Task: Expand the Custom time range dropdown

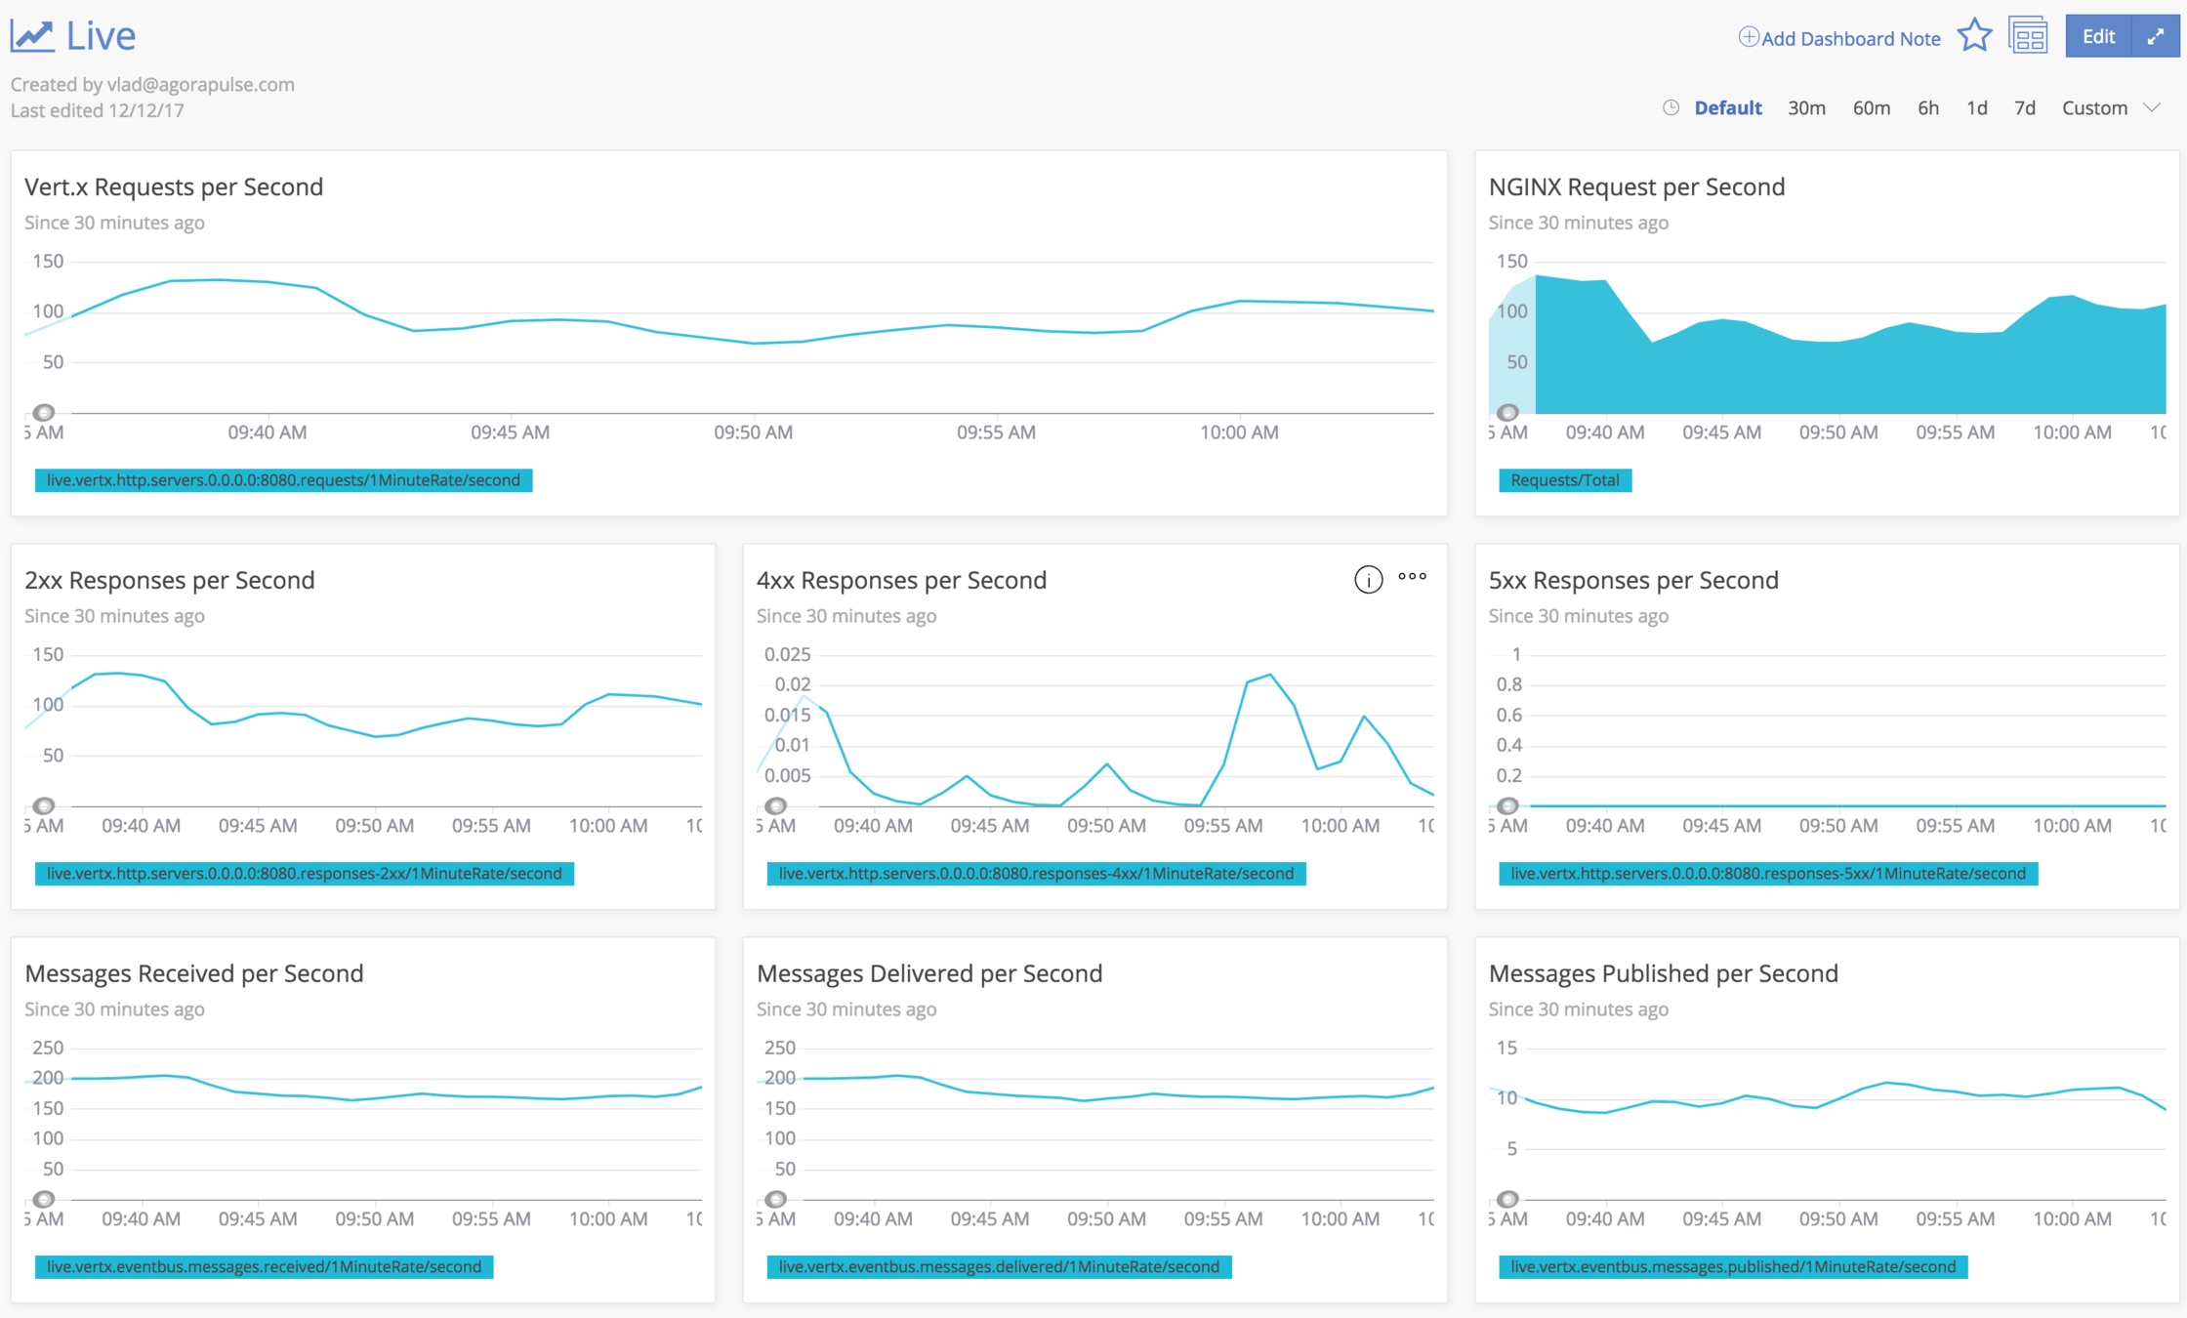Action: coord(2094,107)
